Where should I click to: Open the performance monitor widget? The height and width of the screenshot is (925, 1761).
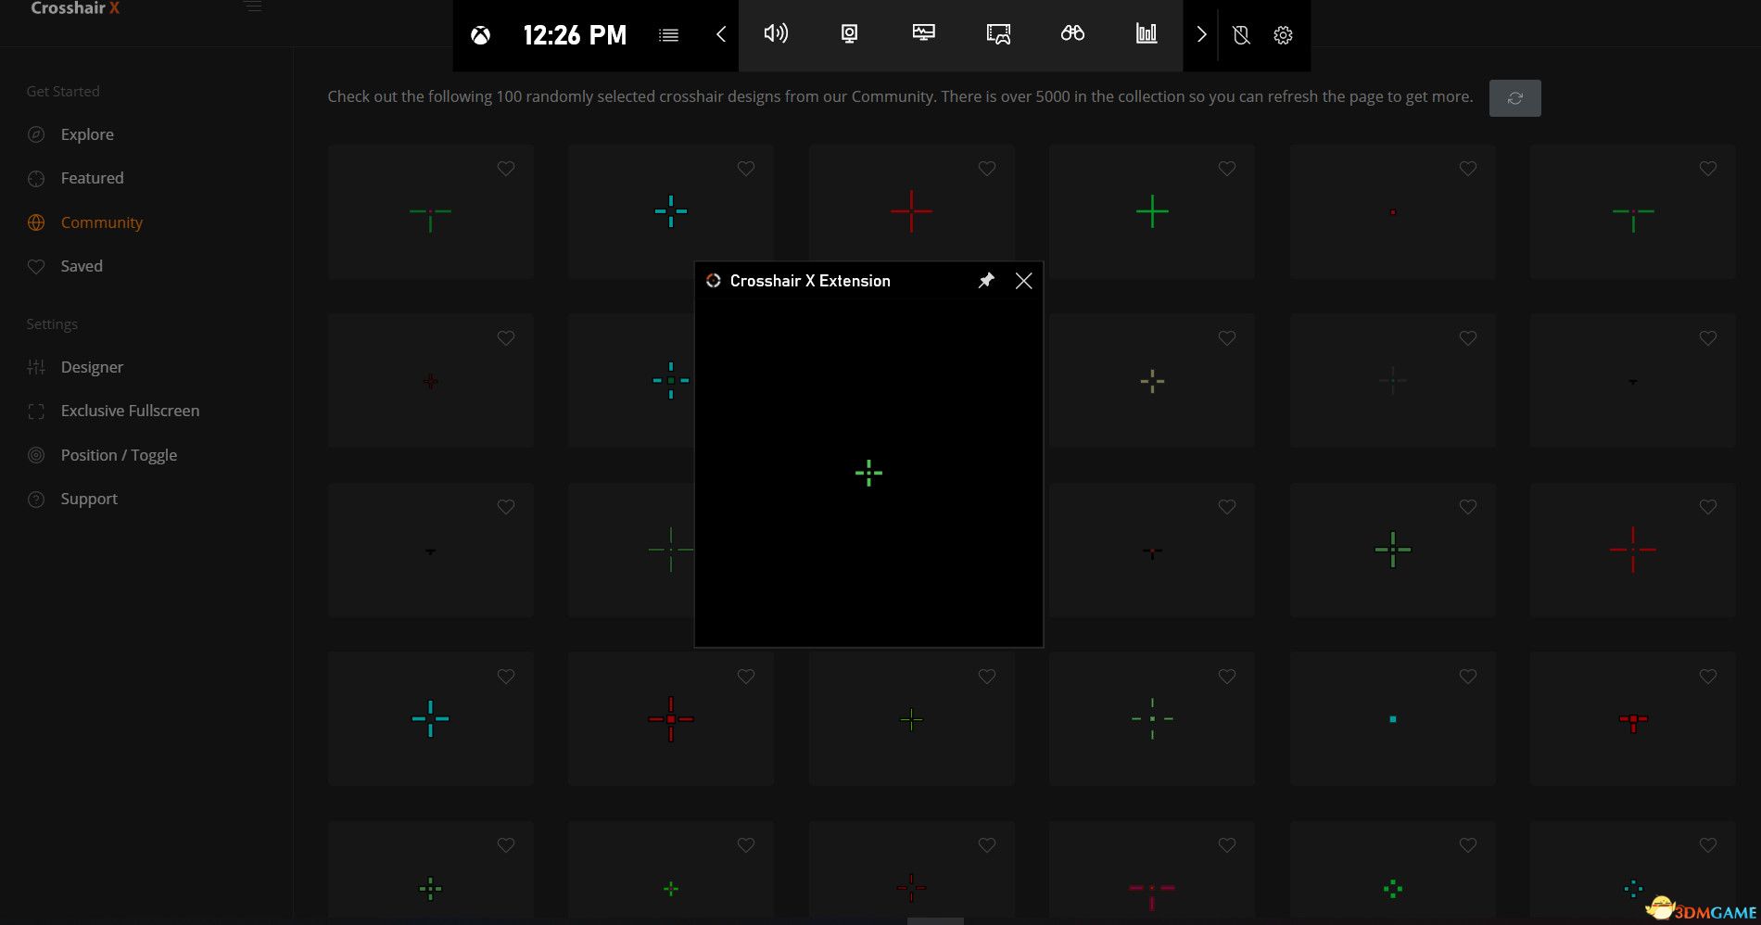pyautogui.click(x=923, y=34)
